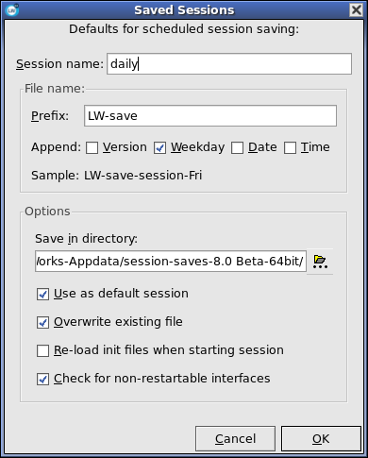The width and height of the screenshot is (368, 458).
Task: Open the folder browse icon for directory
Action: 320,262
